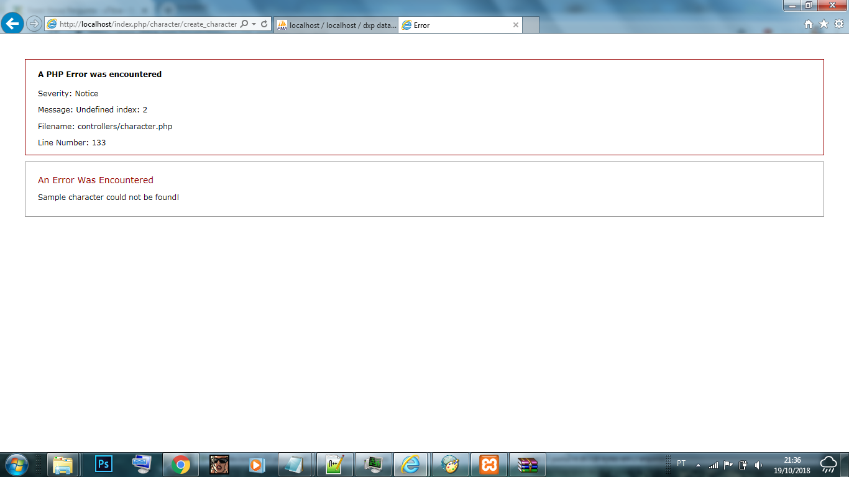Open XAMPP control panel from the taskbar
The image size is (849, 477).
(489, 464)
